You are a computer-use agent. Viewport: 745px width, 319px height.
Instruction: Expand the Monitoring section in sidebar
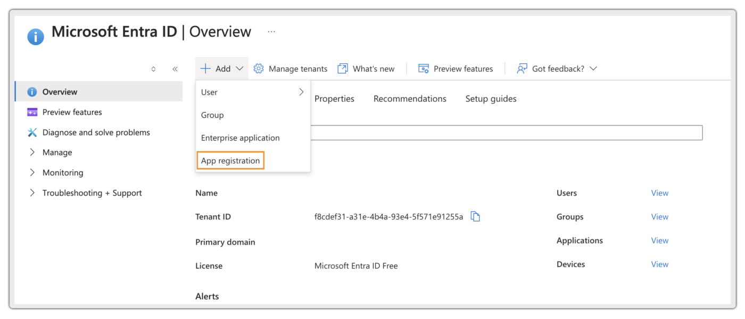tap(32, 173)
